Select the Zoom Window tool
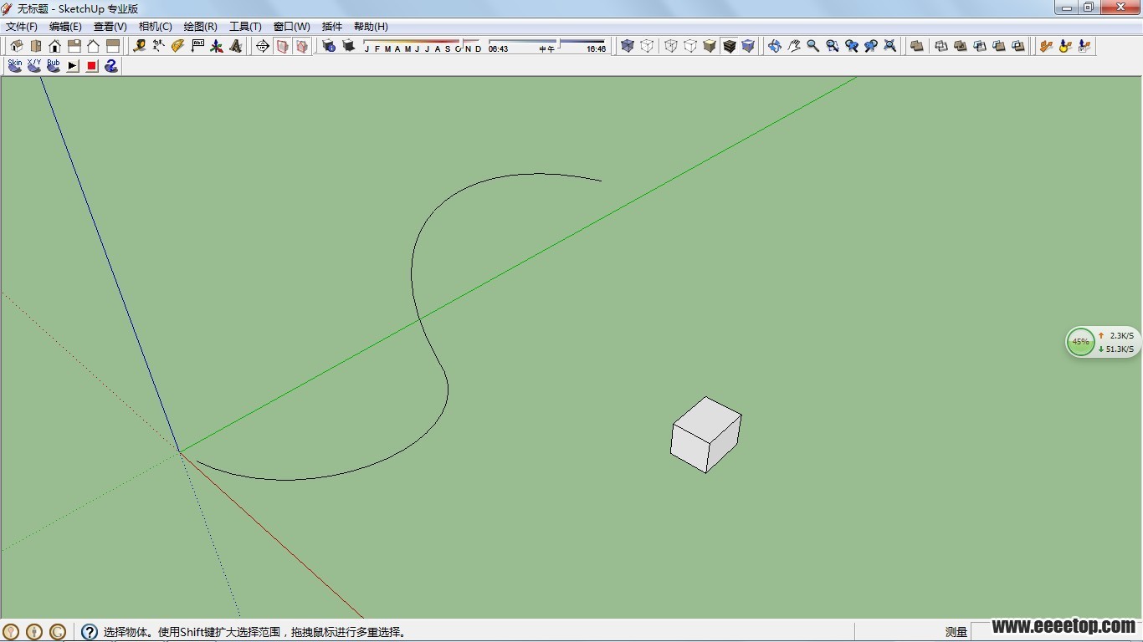1143x642 pixels. pyautogui.click(x=833, y=46)
